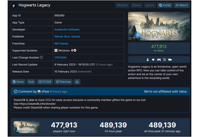Click the 477,913 In-Game counter

[x=159, y=48]
